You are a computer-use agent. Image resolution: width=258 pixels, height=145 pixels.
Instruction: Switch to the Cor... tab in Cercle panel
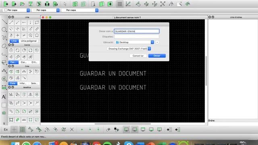24,62
